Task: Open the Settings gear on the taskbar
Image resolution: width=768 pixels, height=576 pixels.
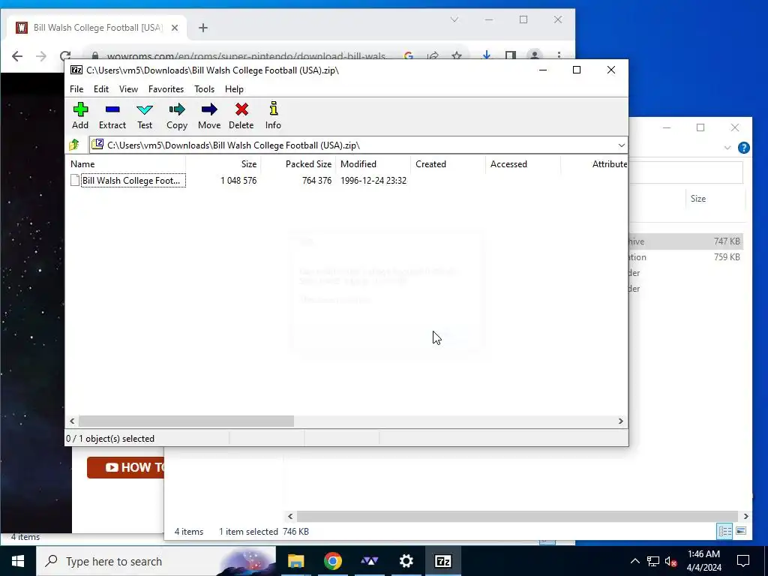Action: [x=406, y=561]
